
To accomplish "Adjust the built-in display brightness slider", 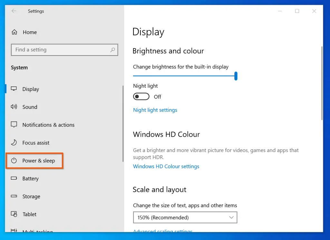I will (x=236, y=75).
